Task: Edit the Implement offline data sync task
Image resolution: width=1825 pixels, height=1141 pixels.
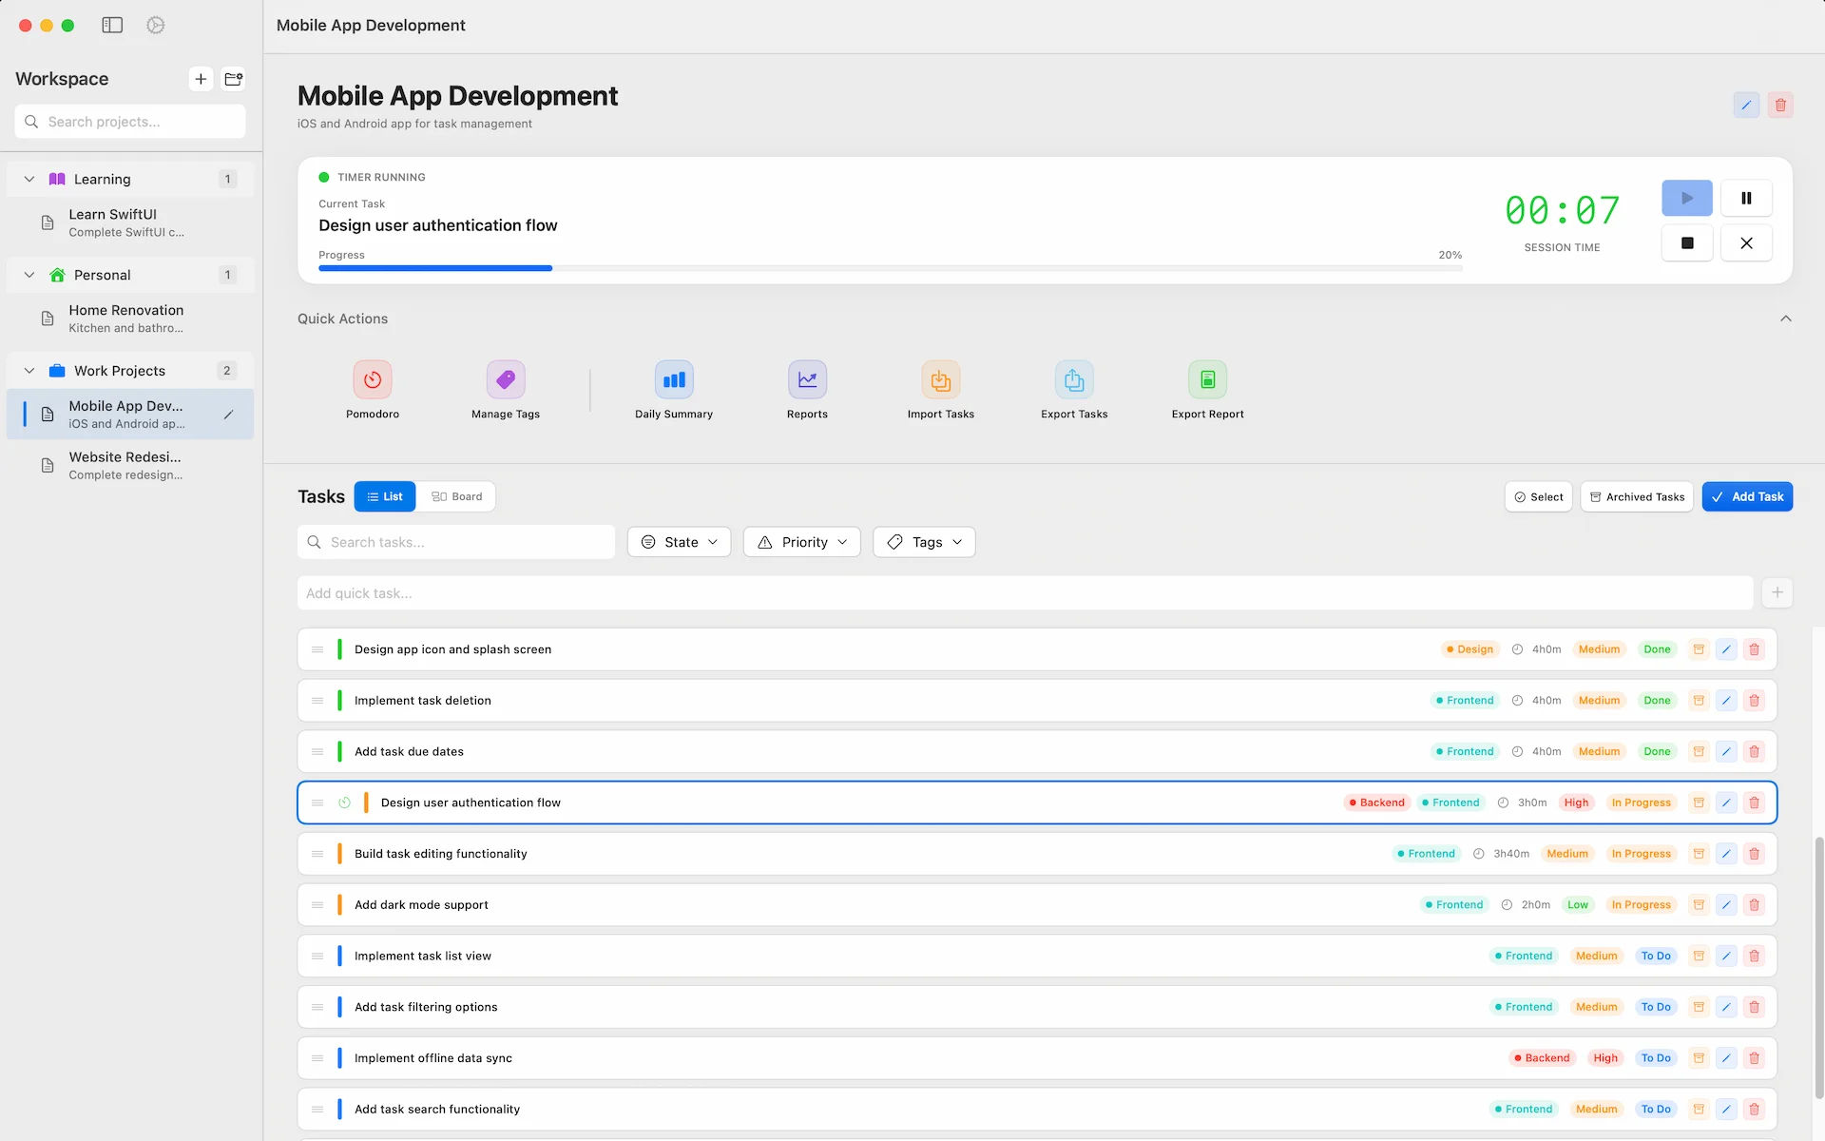Action: pyautogui.click(x=1727, y=1057)
